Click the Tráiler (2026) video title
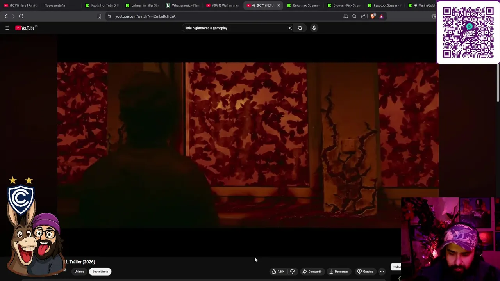 pyautogui.click(x=80, y=262)
